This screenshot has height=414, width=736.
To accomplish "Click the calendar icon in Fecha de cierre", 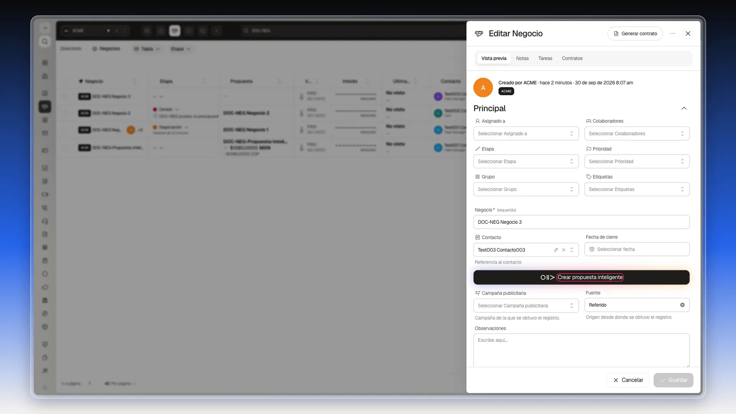I will tap(592, 250).
